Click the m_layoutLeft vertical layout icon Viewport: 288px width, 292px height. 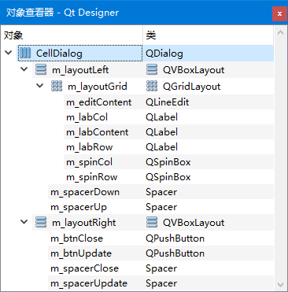pos(41,70)
